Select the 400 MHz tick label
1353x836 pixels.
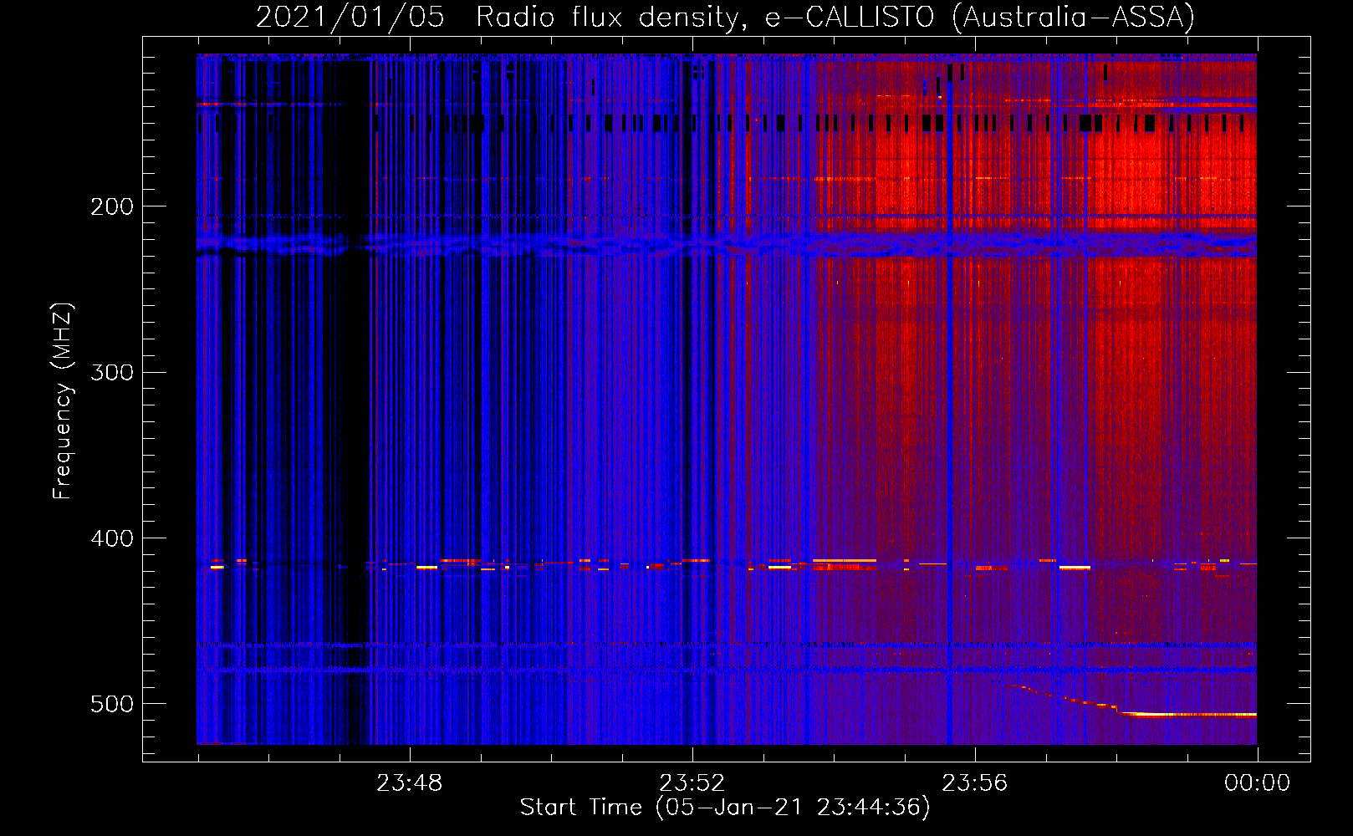[x=112, y=538]
